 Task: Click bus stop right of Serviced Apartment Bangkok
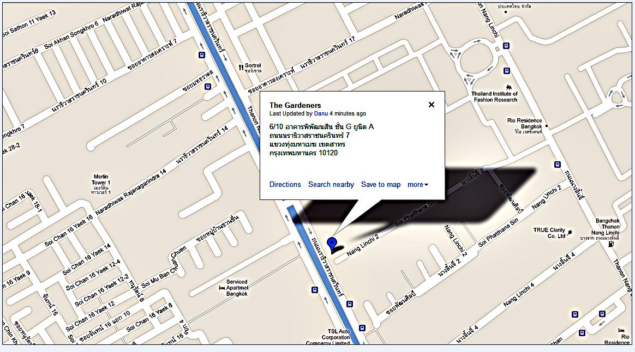coord(314,289)
